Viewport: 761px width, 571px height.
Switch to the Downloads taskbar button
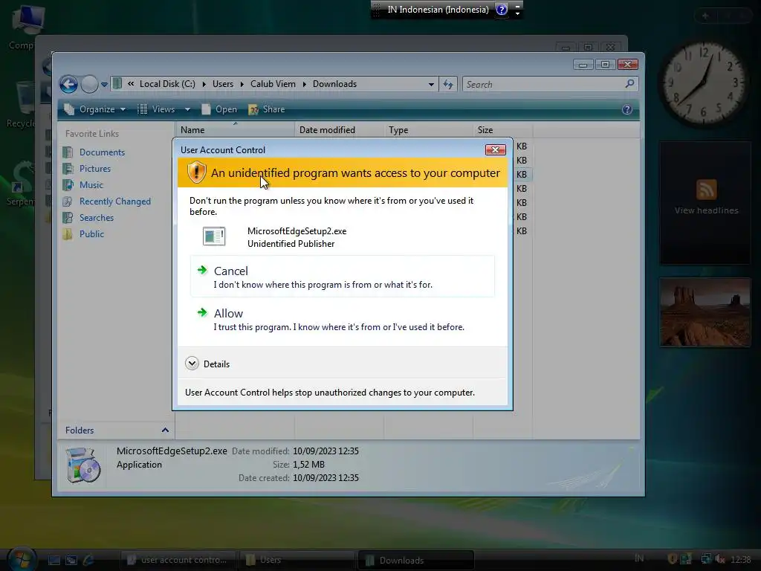pyautogui.click(x=416, y=560)
